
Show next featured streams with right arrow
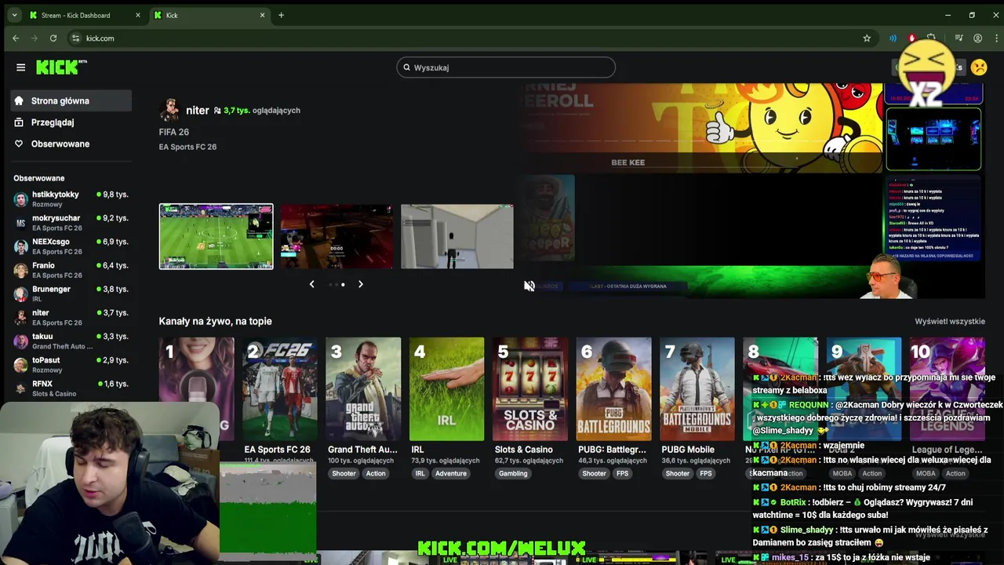pos(360,284)
